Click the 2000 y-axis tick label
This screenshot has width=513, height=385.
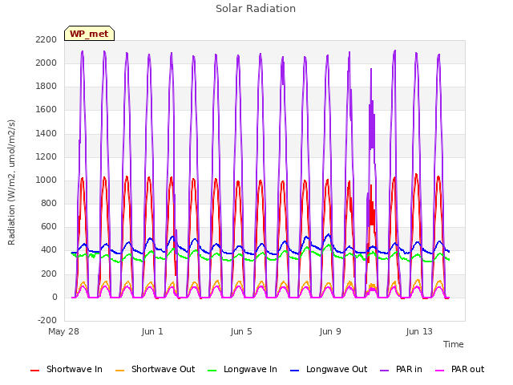[x=46, y=63]
